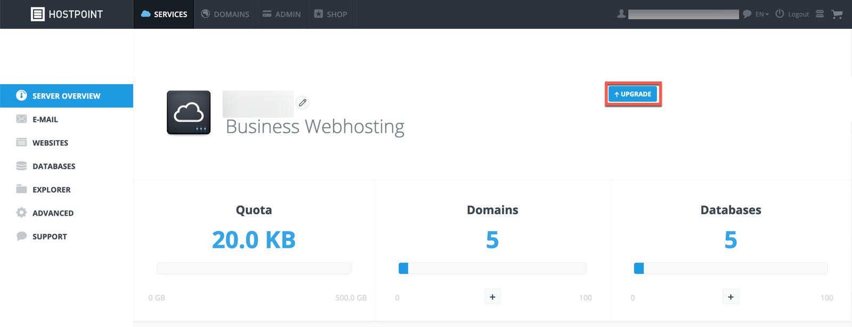852x327 pixels.
Task: Click the 500.0 GB quota limit
Action: point(351,298)
